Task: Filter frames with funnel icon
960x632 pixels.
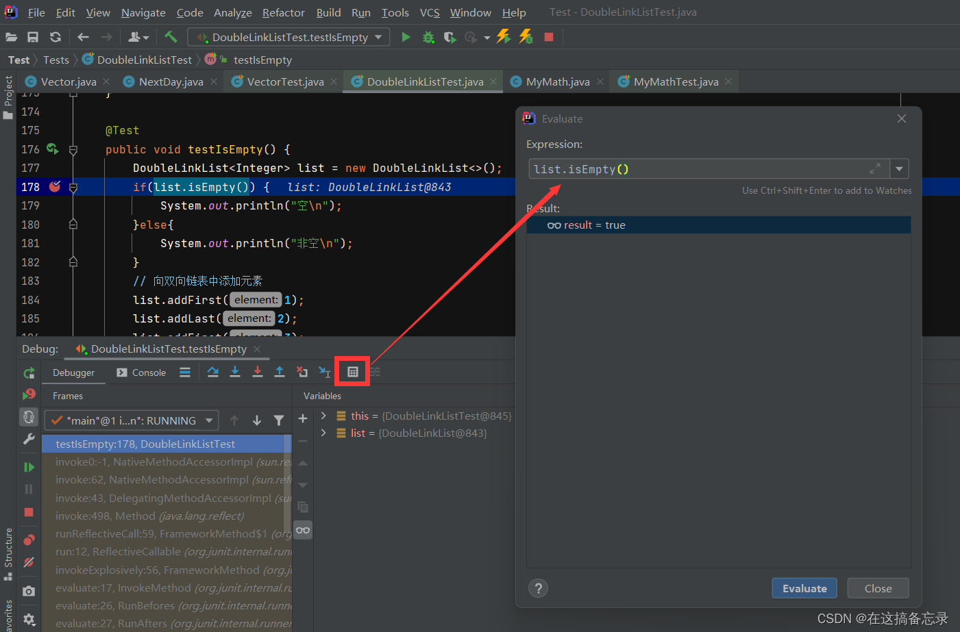Action: 279,420
